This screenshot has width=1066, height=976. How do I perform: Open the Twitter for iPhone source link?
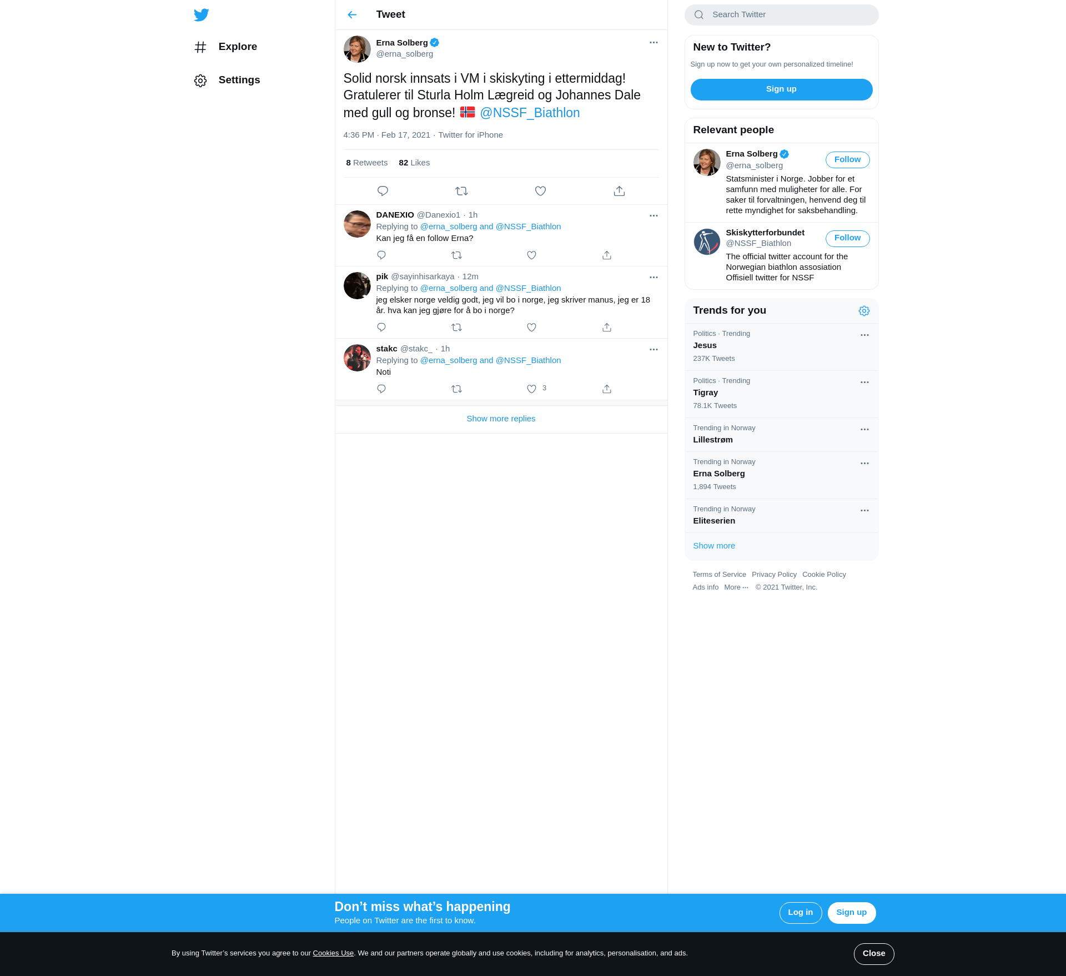coord(470,135)
